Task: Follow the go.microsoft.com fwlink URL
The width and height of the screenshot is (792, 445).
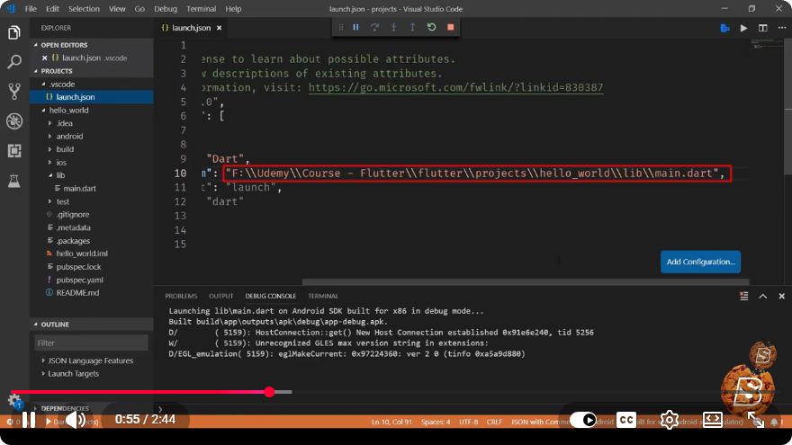Action: coord(455,87)
